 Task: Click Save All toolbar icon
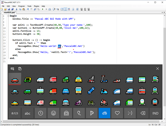(x=12, y=9)
